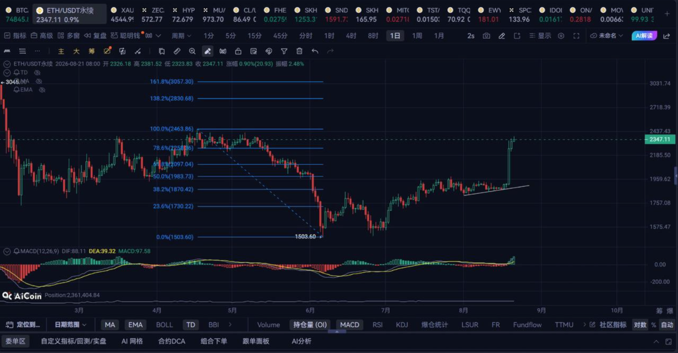Select the XAU symbol tab
Screen dimensions: 678x353
tap(122, 14)
